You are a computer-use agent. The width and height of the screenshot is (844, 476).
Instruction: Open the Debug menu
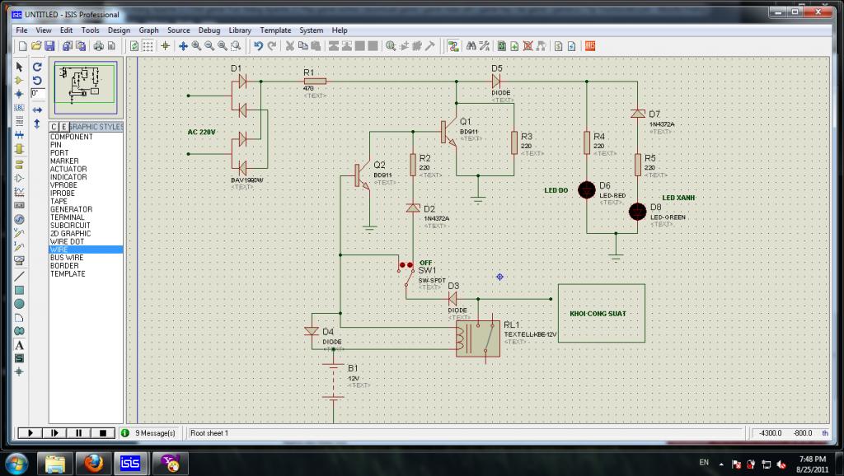[x=208, y=30]
